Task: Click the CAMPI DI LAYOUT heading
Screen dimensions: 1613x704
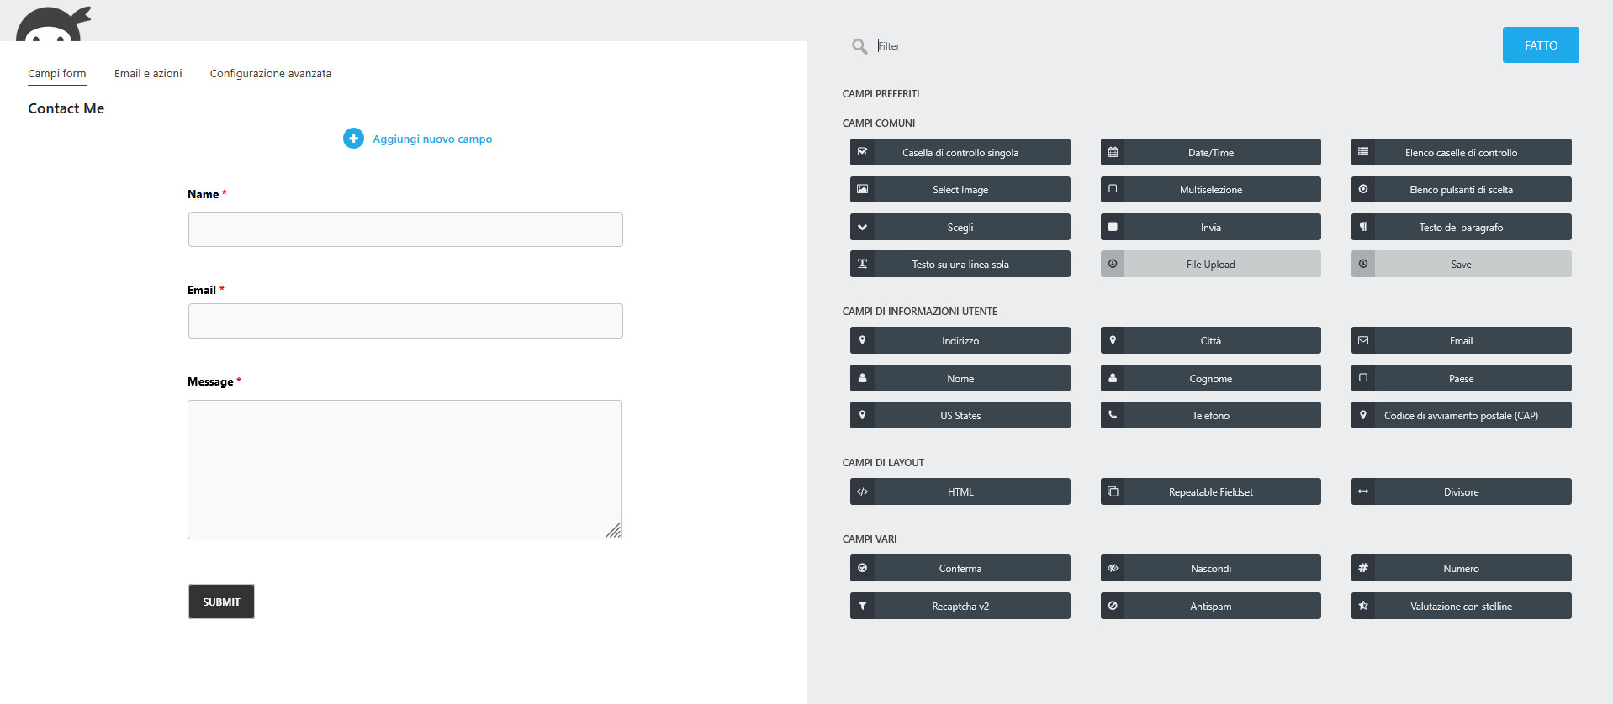Action: coord(883,463)
